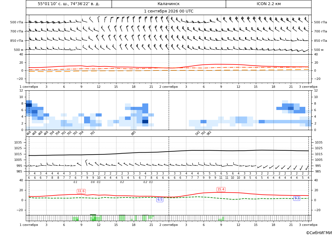This screenshot has height=235, width=332.
Task: Click the 500 гПа left axis label
Action: 16,22
